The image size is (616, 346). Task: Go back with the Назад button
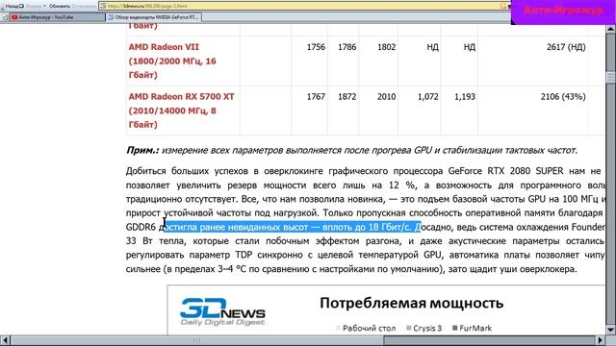tap(14, 6)
